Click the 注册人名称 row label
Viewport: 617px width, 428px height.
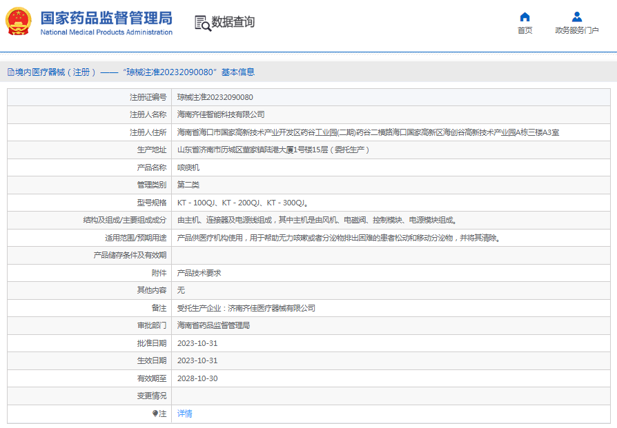coord(148,115)
